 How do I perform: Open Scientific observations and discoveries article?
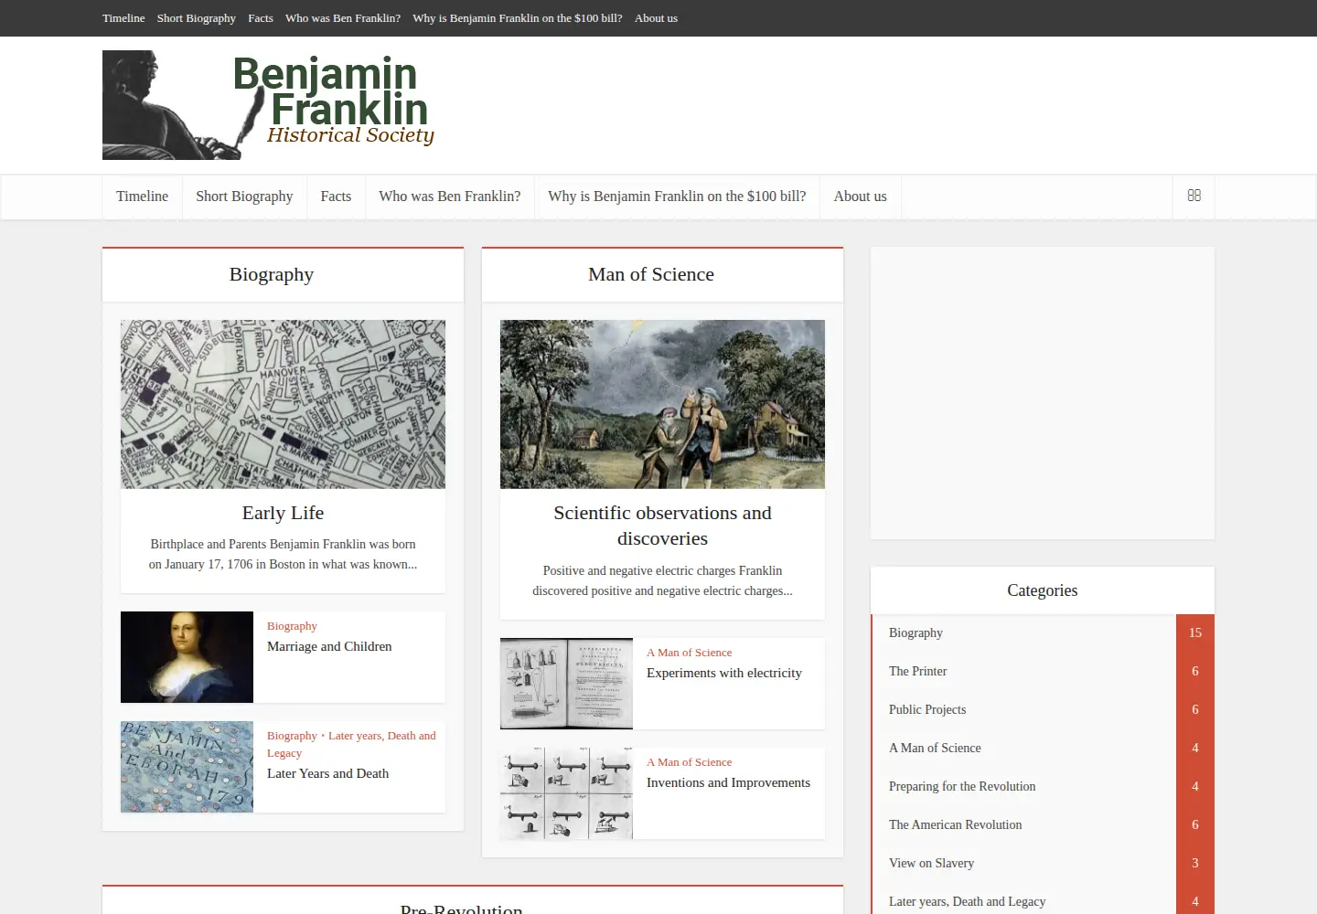(x=662, y=526)
